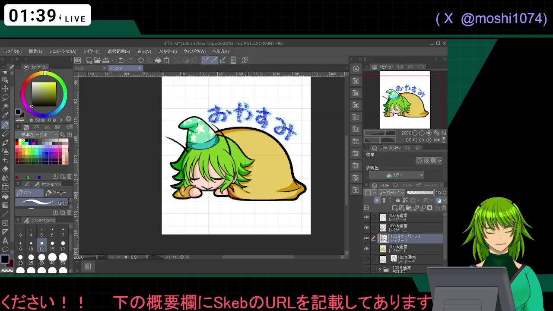Toggle Snap to special ruler
This screenshot has width=553, height=311.
click(x=214, y=60)
